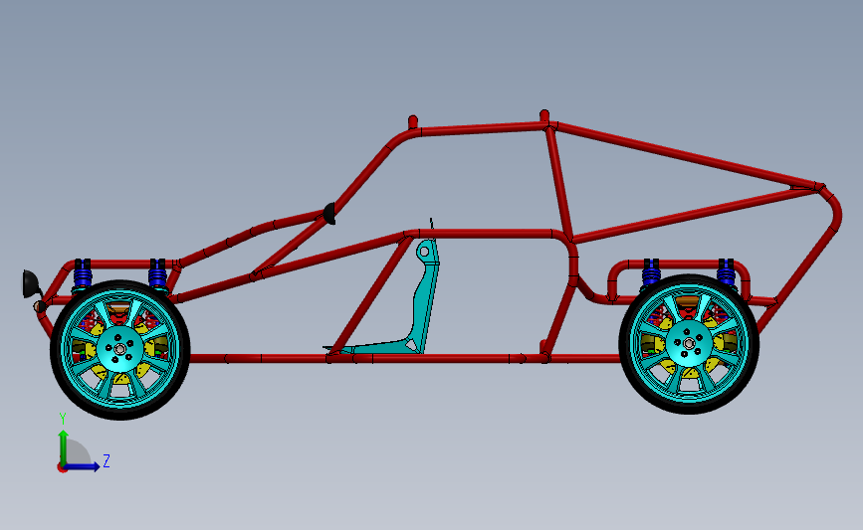Click the Z label on the triad
The height and width of the screenshot is (530, 863).
tap(107, 460)
